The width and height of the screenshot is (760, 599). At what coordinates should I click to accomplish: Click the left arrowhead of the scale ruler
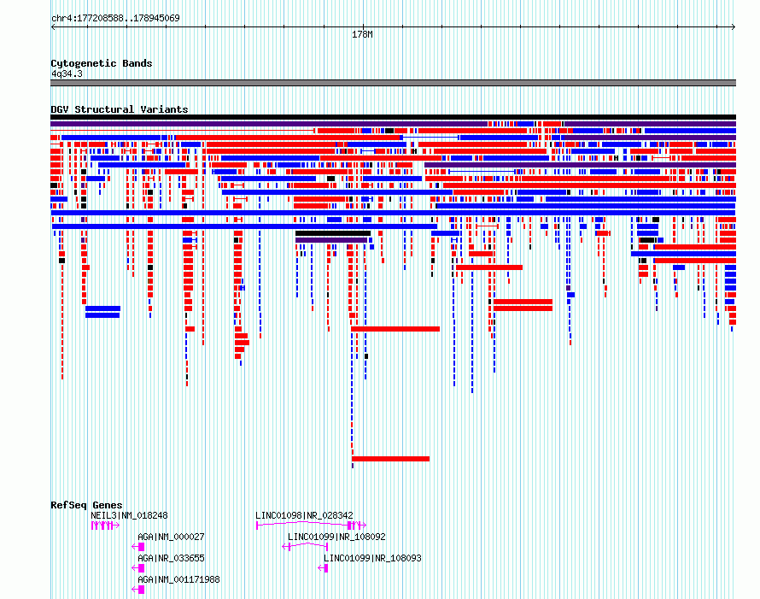click(x=53, y=27)
